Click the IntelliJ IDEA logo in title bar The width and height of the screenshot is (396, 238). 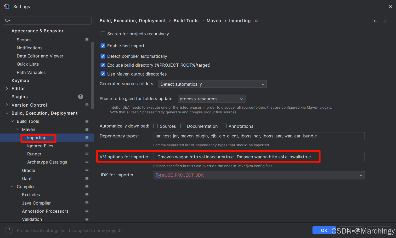(x=7, y=7)
